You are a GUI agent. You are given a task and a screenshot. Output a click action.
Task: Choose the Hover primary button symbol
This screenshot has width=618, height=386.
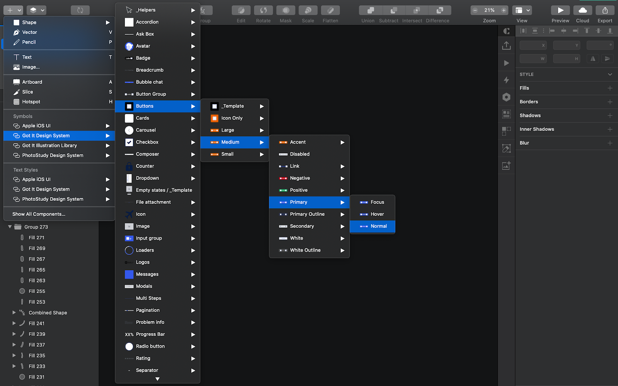[x=372, y=214]
